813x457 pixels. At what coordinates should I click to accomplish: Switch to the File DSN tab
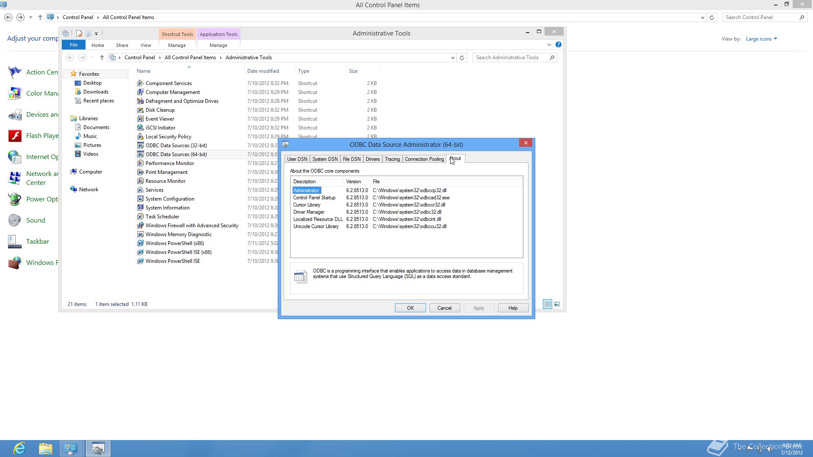click(351, 159)
